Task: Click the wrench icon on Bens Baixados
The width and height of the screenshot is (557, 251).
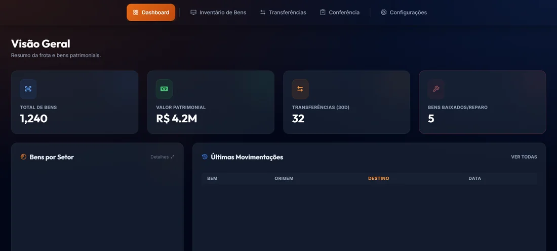Action: (x=436, y=89)
